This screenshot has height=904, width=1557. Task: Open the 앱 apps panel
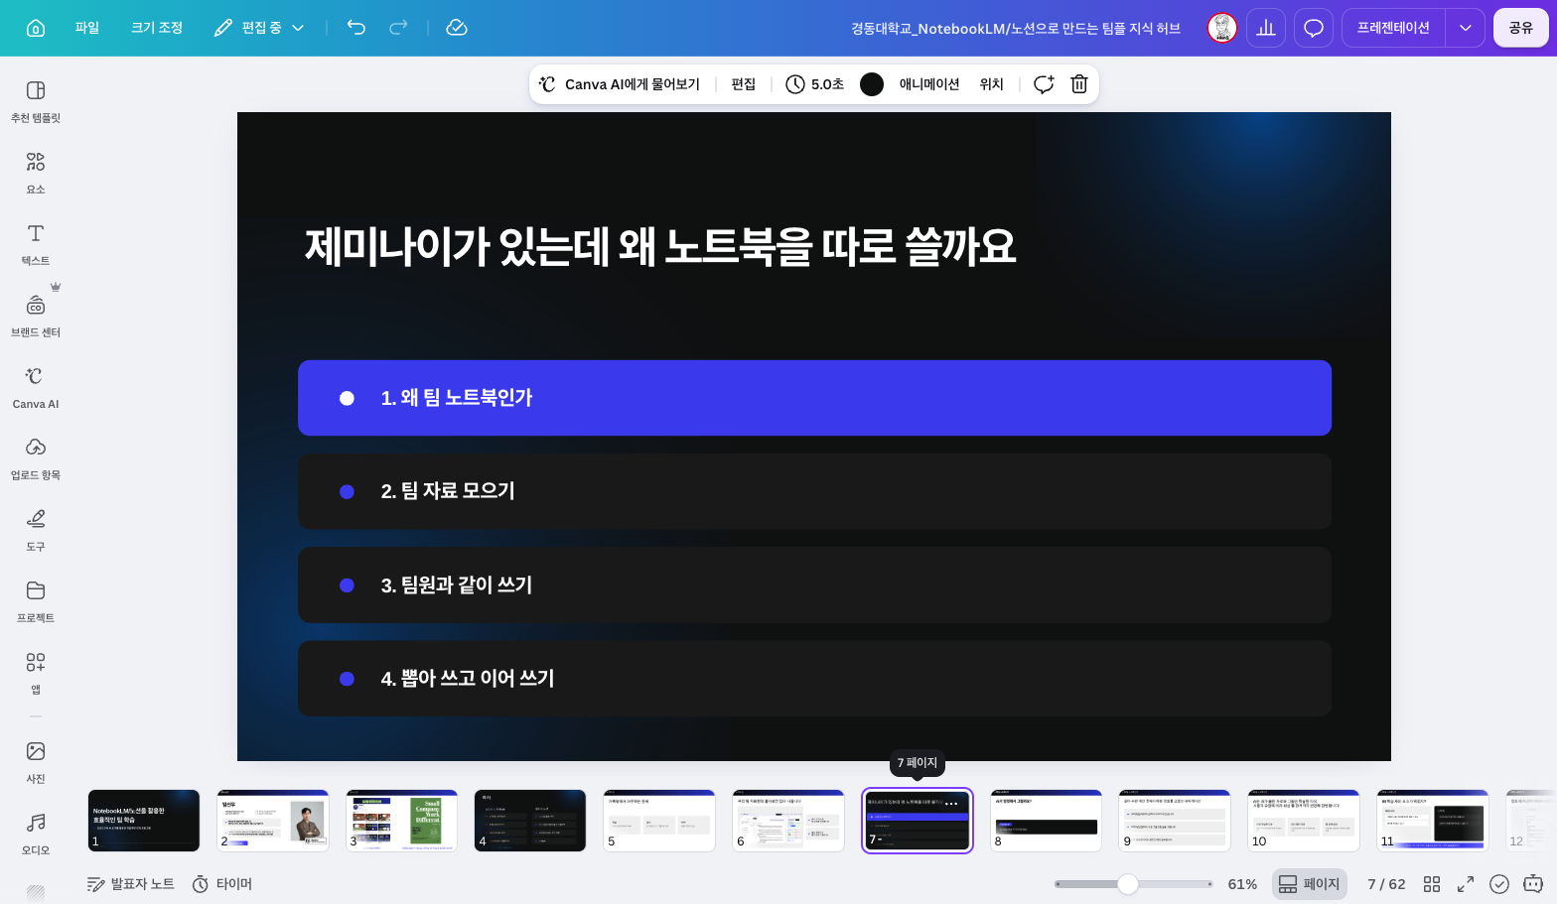[x=36, y=674]
